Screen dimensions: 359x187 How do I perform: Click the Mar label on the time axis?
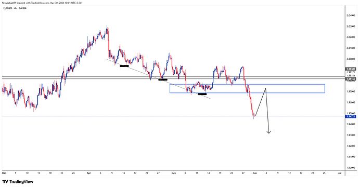tap(4, 173)
